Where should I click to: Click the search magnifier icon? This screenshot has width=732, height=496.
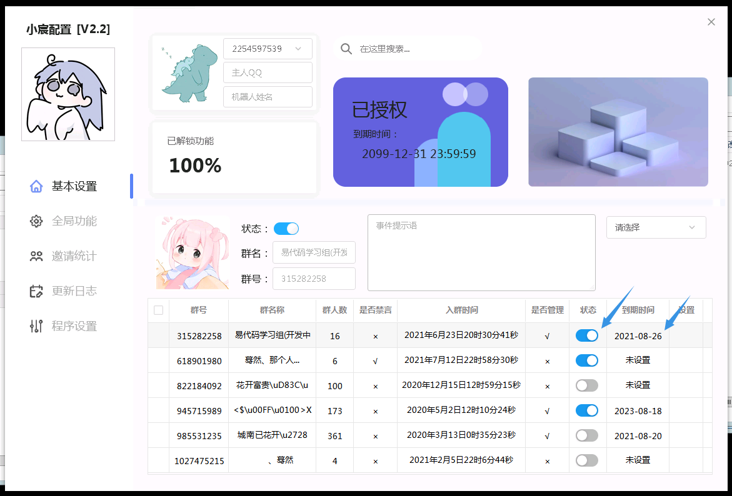pyautogui.click(x=346, y=49)
